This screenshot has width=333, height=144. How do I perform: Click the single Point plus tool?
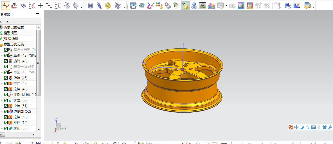click(x=40, y=6)
